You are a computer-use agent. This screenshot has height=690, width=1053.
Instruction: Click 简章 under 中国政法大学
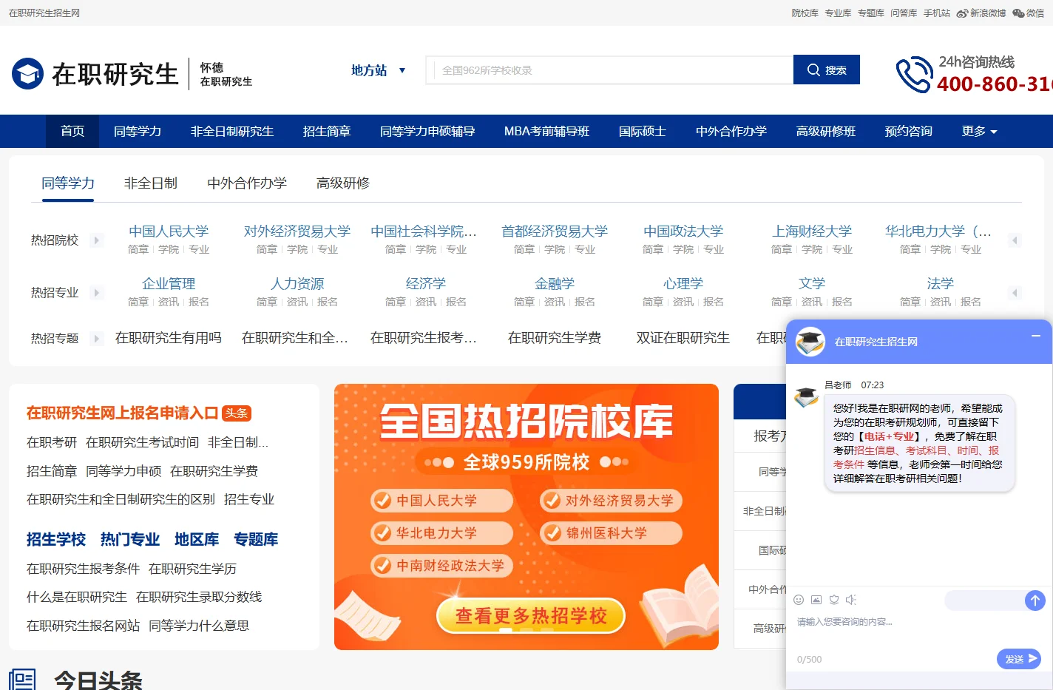[653, 249]
